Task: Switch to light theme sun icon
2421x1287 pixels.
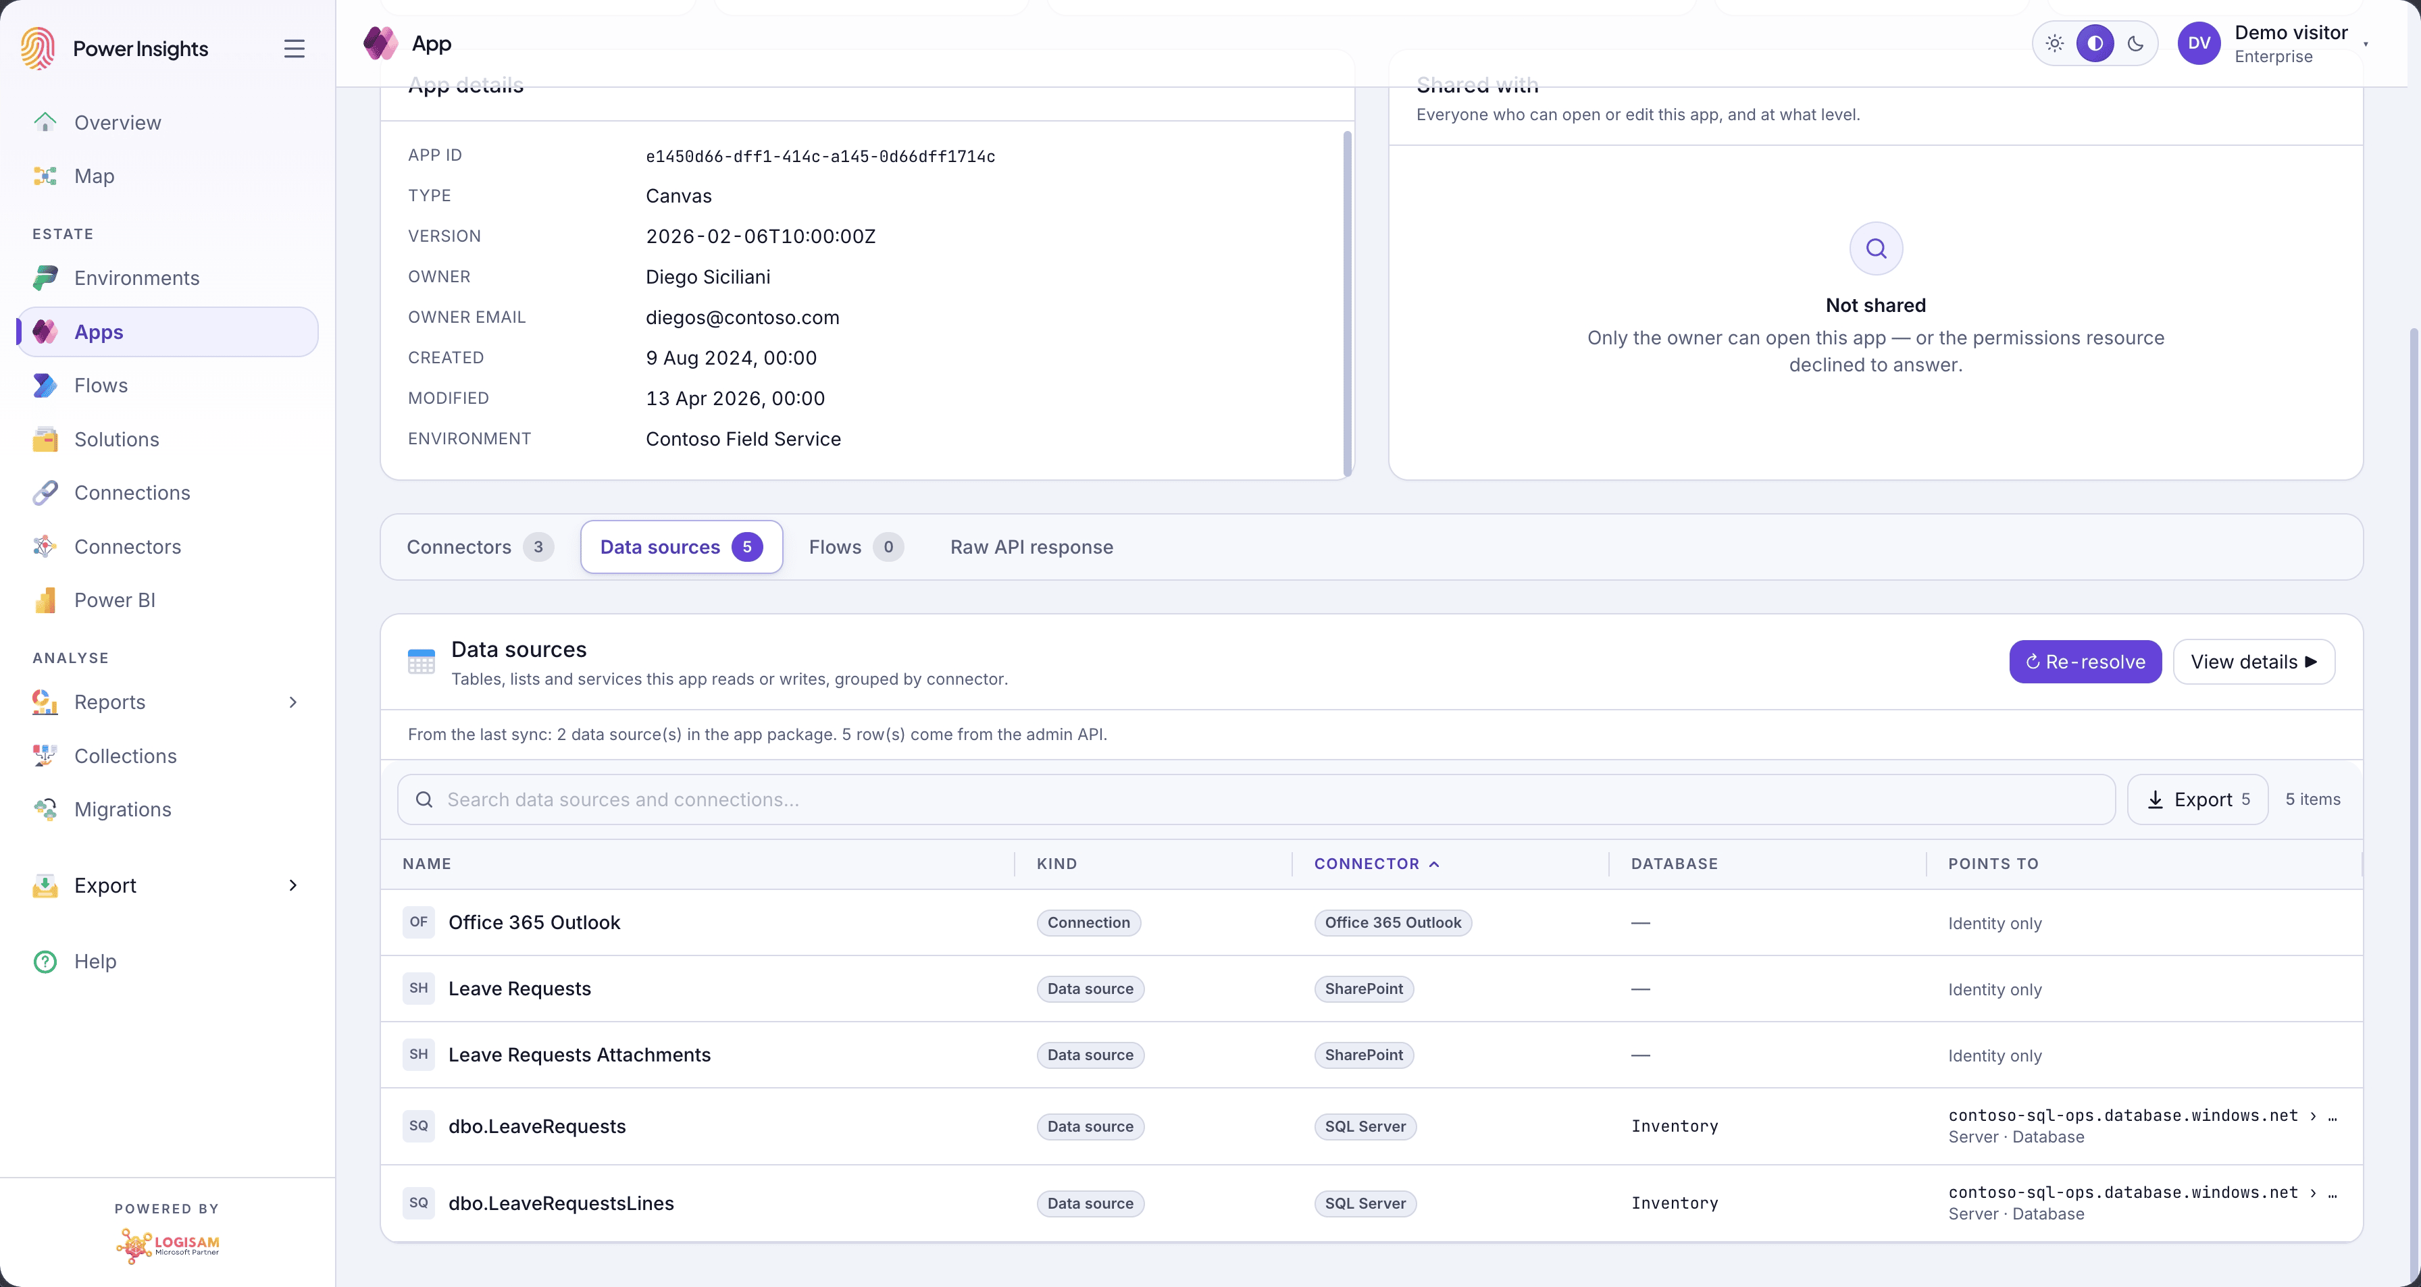Action: tap(2054, 43)
